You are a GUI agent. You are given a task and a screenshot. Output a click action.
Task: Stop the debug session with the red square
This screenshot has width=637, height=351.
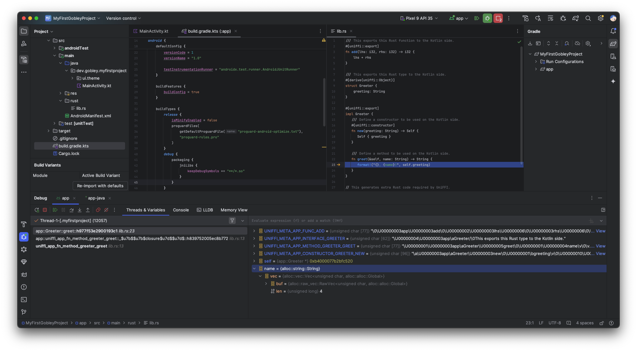click(x=45, y=210)
